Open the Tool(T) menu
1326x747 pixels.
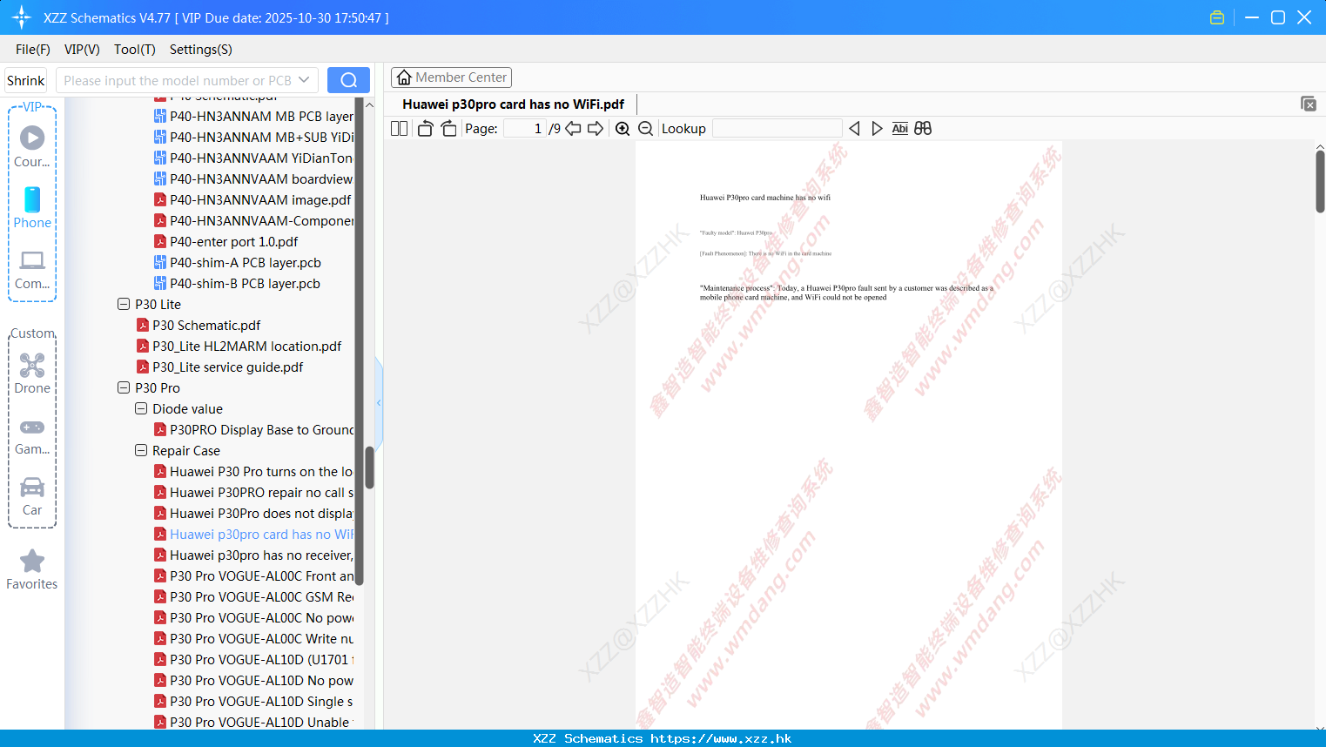pyautogui.click(x=135, y=50)
